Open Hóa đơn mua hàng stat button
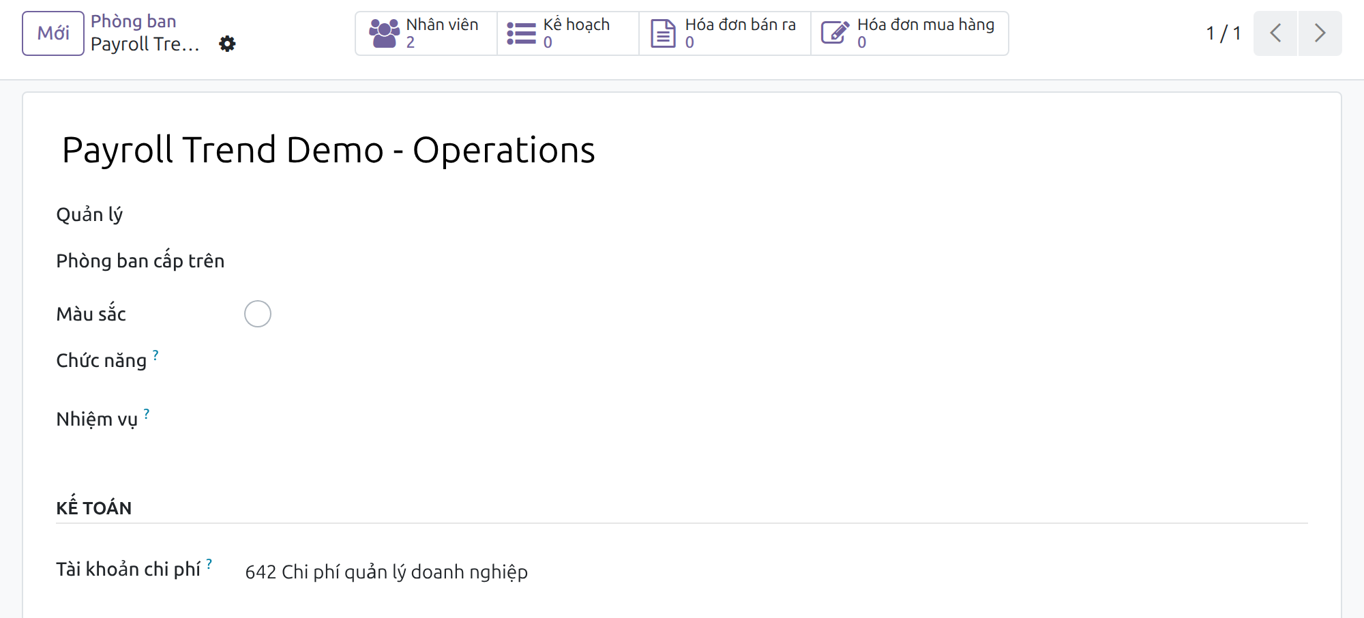Screen dimensions: 1364x618 [910, 33]
